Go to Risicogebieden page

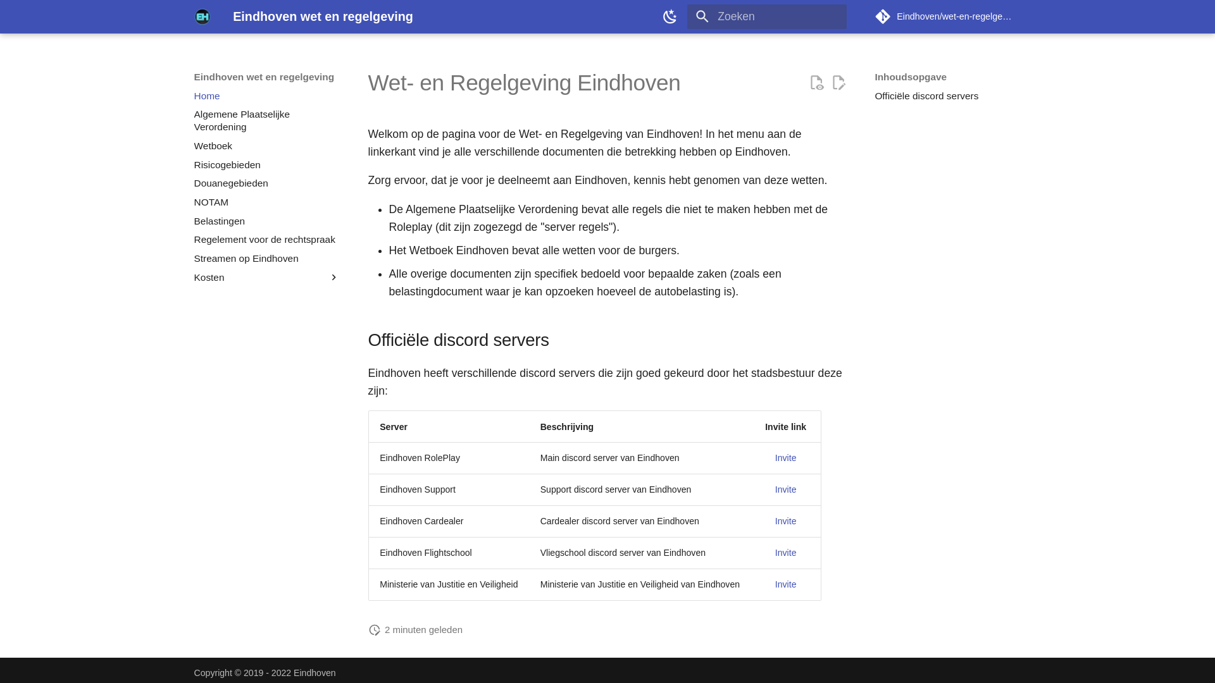[x=227, y=165]
